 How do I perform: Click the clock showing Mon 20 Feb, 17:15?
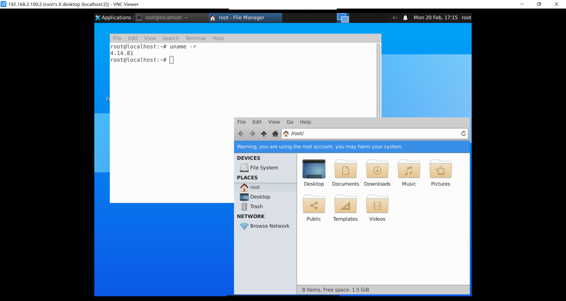point(435,17)
